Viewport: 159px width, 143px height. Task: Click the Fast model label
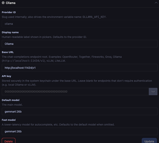click(9, 120)
